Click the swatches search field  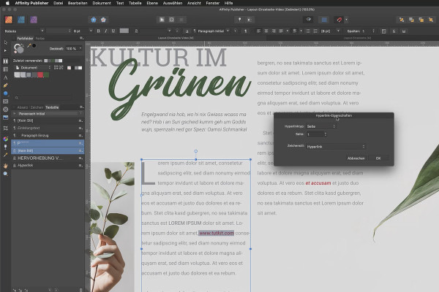coord(42,98)
